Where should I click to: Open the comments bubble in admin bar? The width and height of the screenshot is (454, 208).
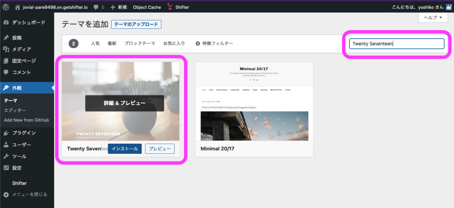pyautogui.click(x=96, y=7)
